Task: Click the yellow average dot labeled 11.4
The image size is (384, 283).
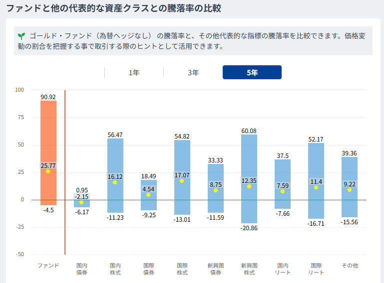Action: tap(316, 187)
